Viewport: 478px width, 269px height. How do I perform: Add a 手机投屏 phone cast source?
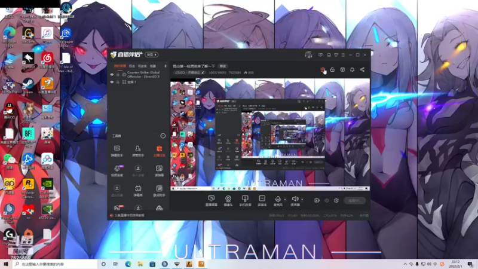tap(245, 201)
